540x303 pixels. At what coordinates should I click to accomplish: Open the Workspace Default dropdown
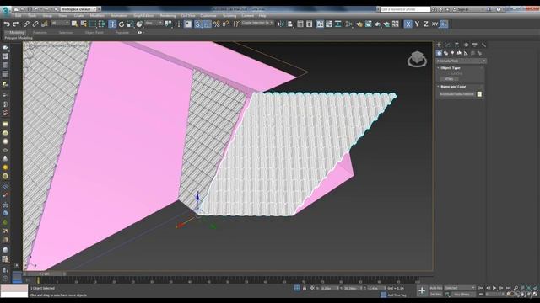79,9
